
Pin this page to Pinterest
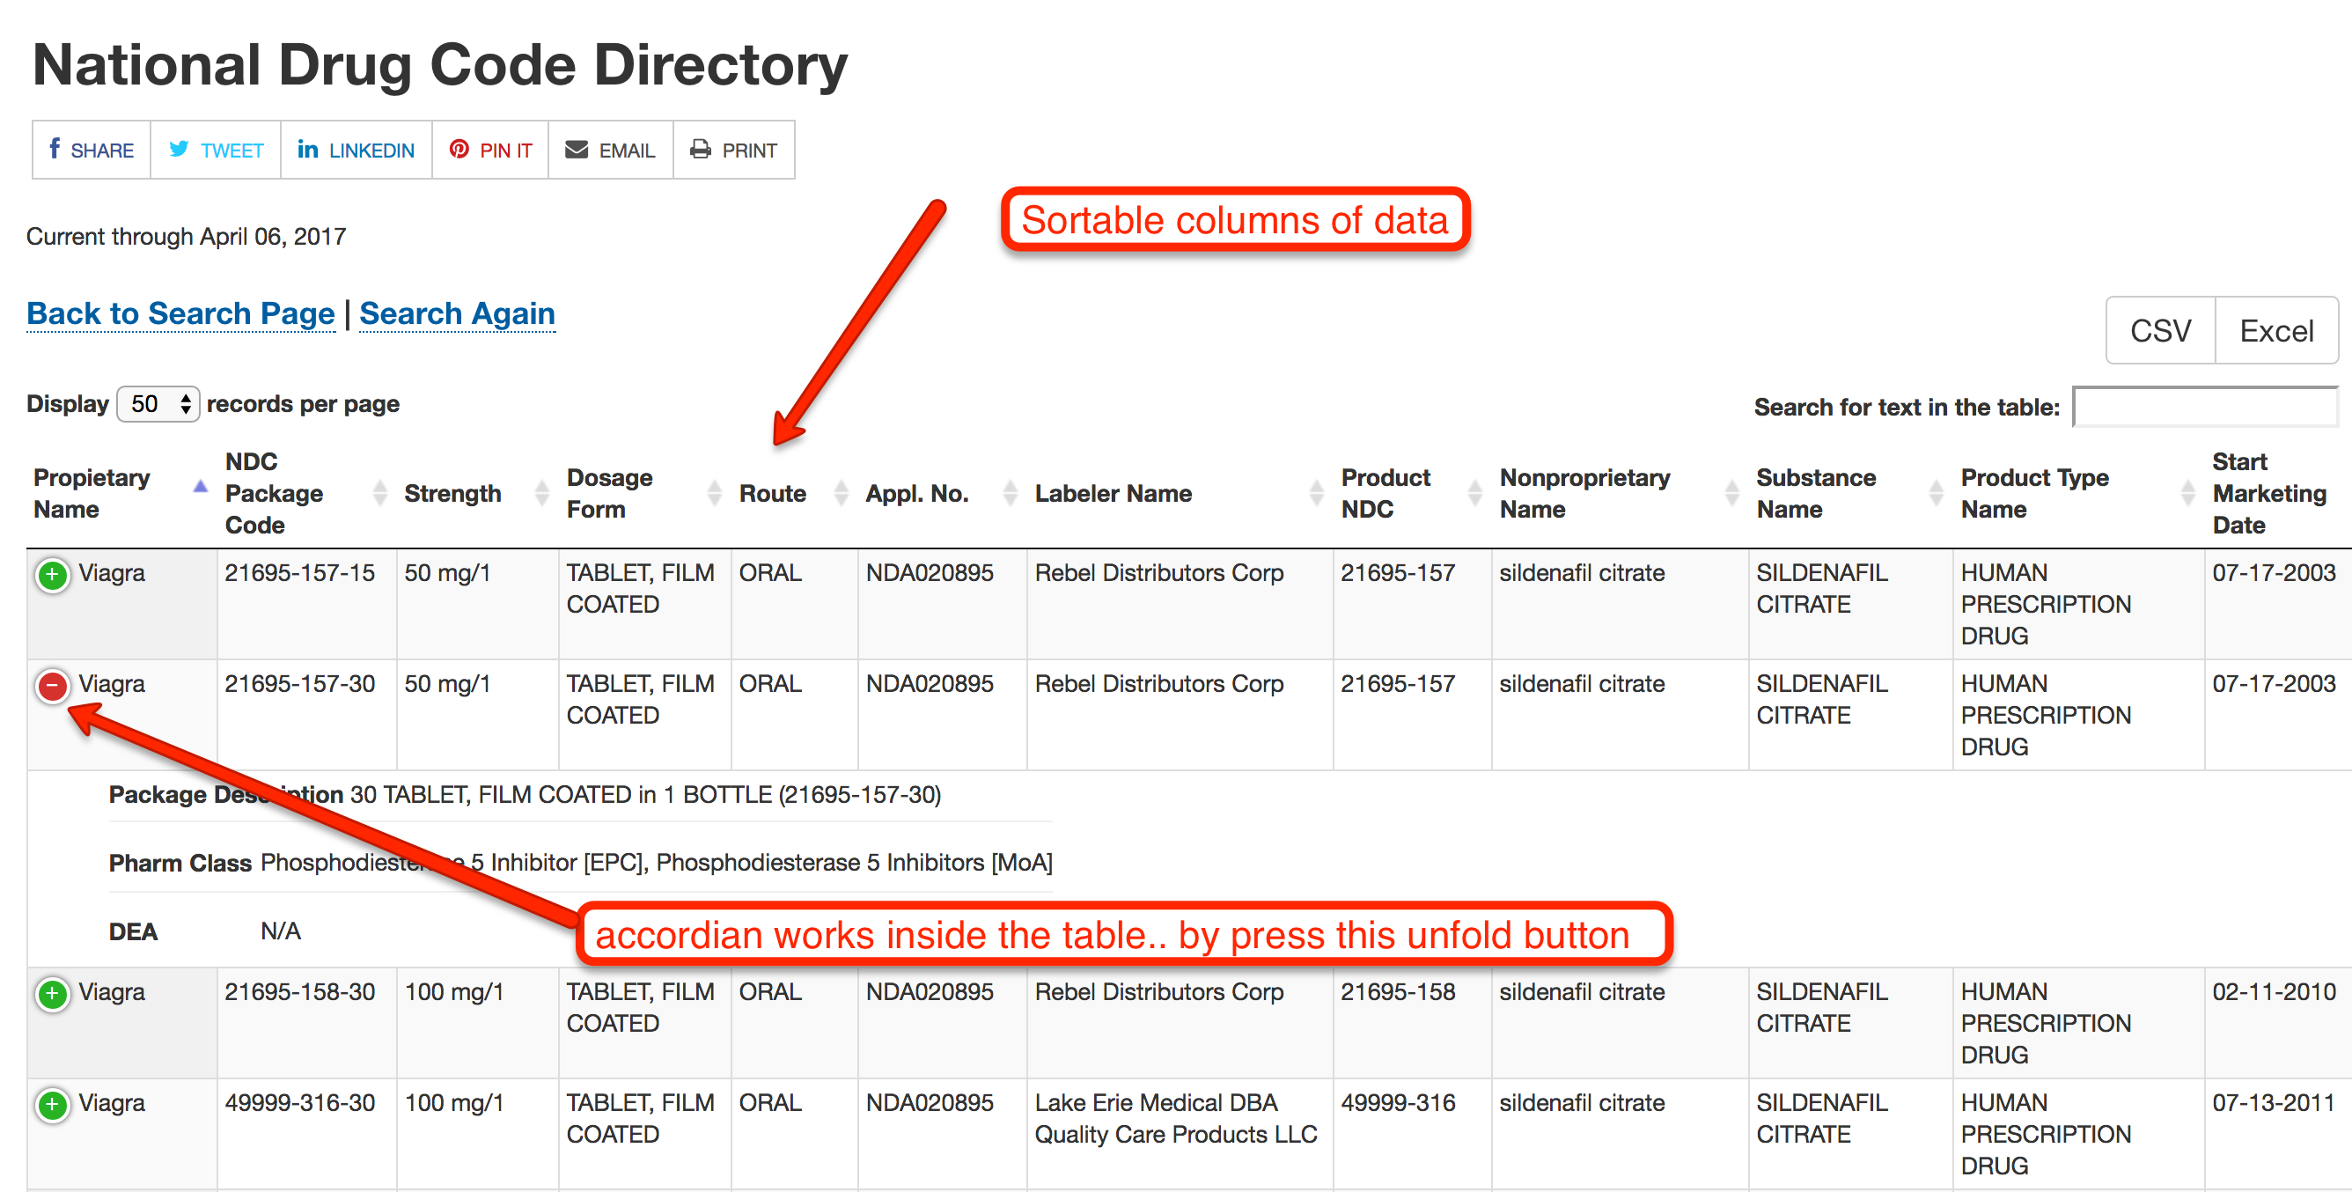pyautogui.click(x=490, y=150)
